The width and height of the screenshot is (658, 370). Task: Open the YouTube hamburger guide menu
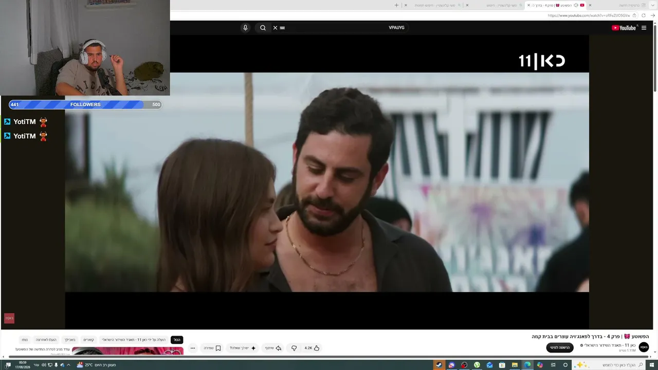click(644, 28)
